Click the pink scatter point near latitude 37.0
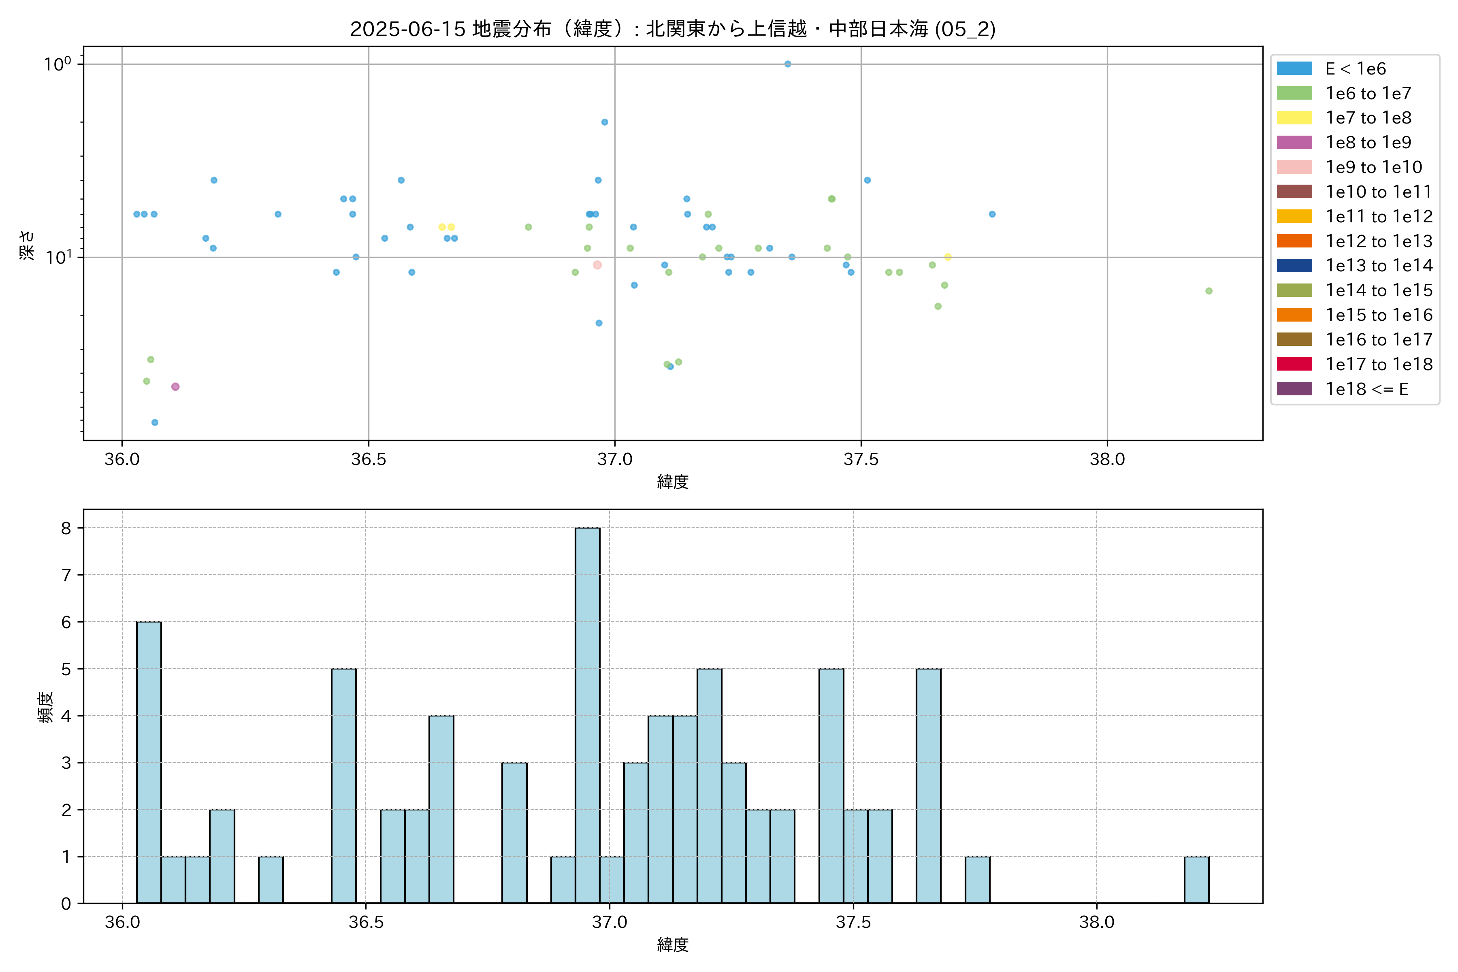 [597, 265]
